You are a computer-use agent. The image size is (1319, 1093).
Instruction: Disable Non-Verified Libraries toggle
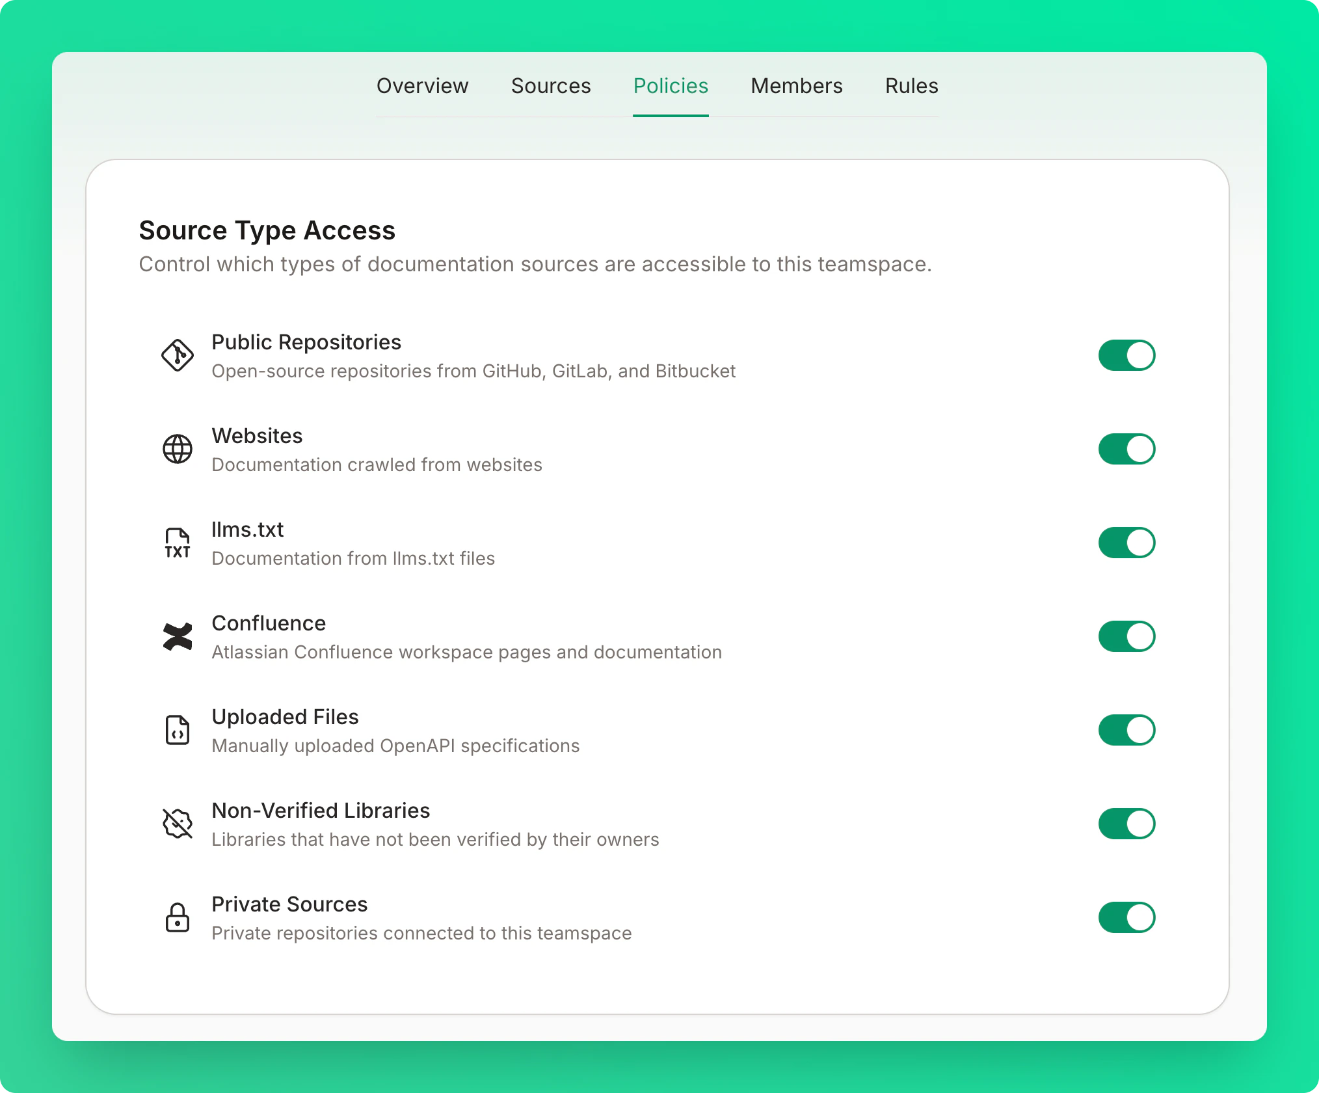point(1126,823)
